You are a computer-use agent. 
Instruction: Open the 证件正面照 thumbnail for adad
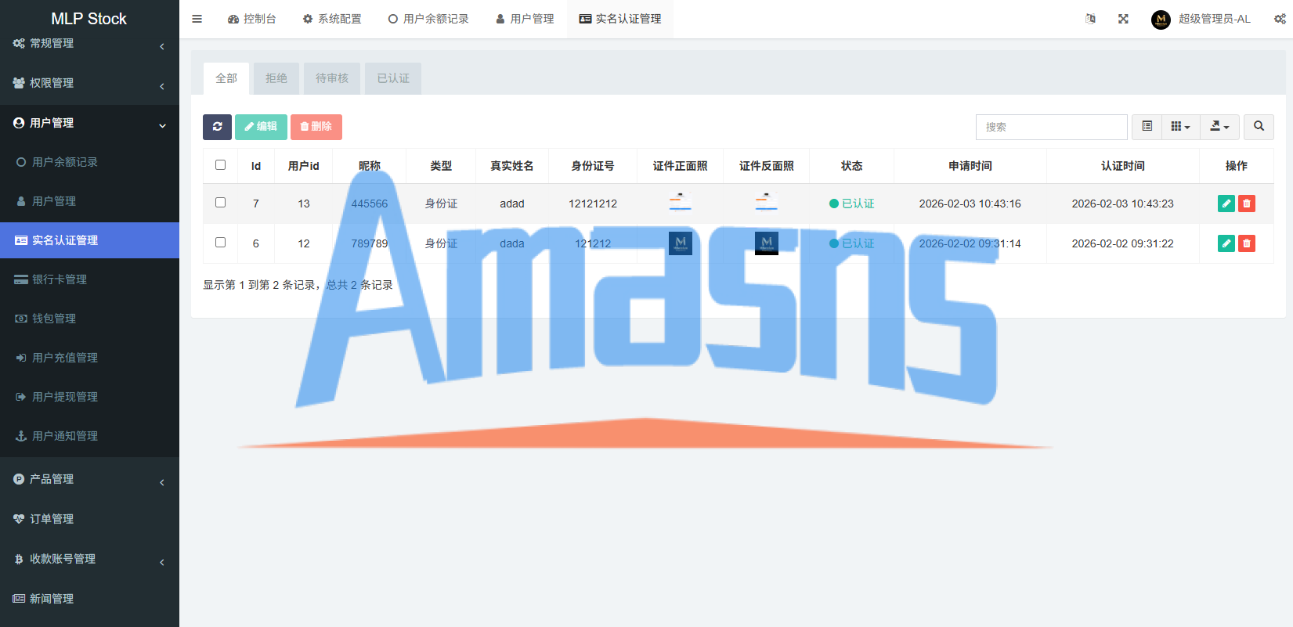point(680,203)
